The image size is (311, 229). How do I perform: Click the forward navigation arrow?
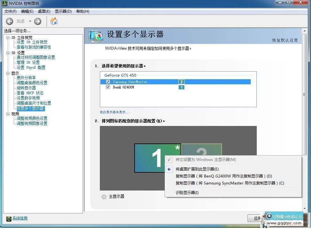[37, 21]
